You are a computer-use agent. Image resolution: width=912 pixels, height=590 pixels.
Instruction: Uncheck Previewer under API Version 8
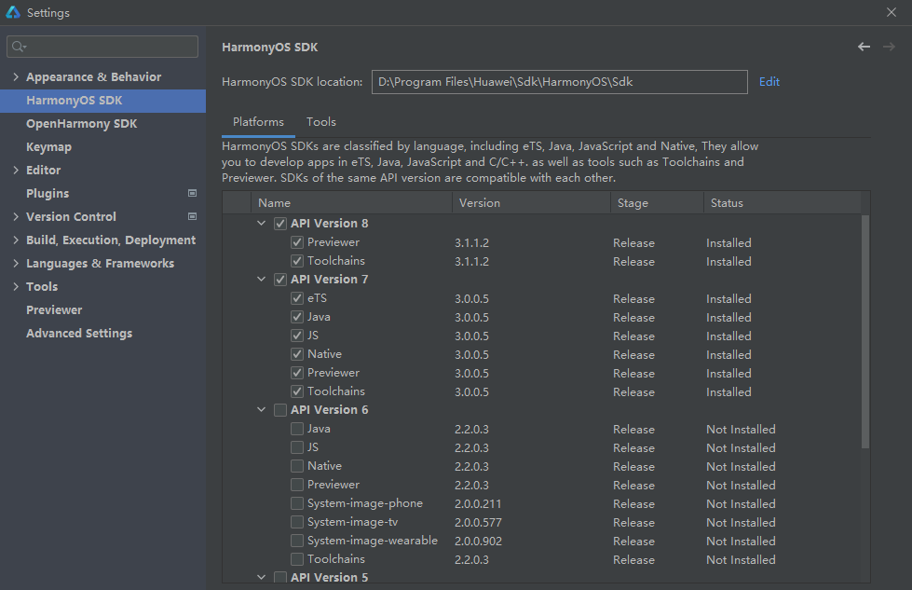pos(297,242)
